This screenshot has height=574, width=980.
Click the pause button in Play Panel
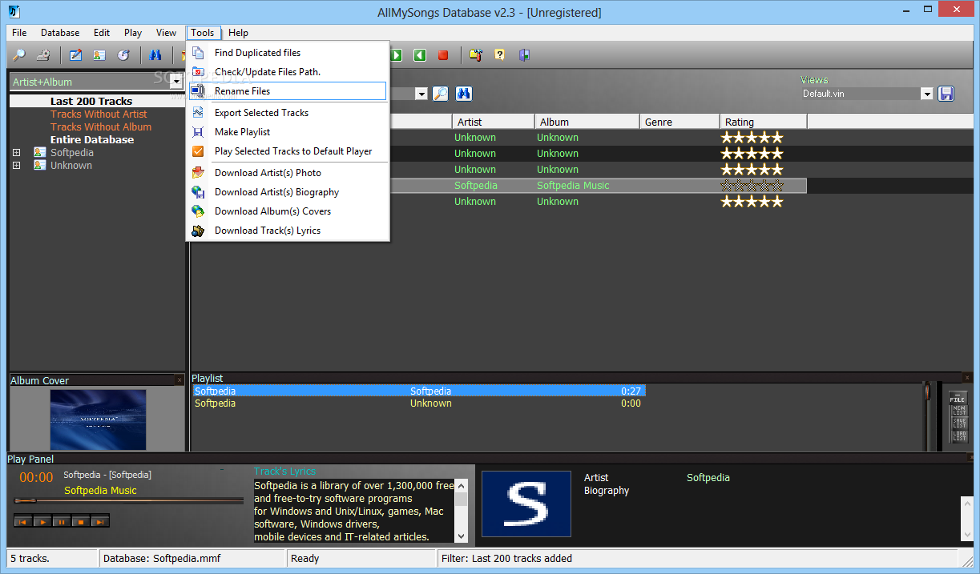pos(62,521)
